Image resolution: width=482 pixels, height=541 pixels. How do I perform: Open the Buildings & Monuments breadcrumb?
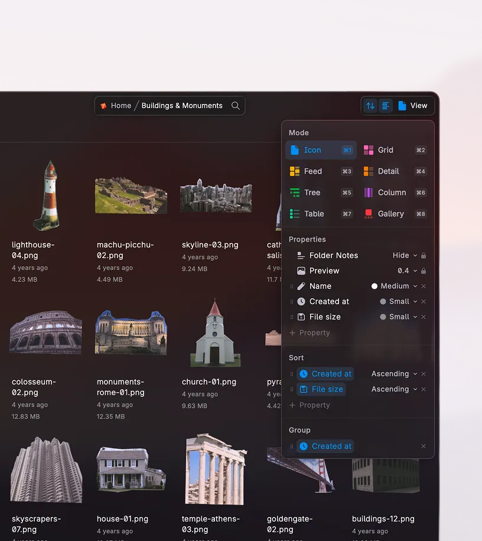(182, 106)
